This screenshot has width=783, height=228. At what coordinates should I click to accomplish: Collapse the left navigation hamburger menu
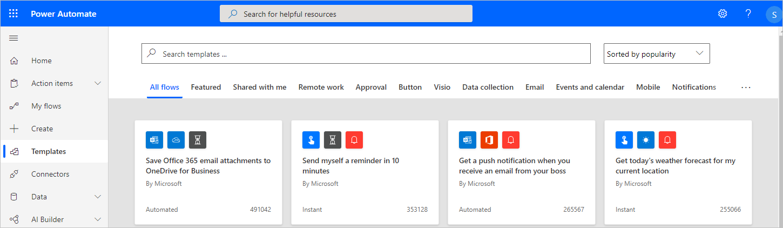click(x=14, y=38)
